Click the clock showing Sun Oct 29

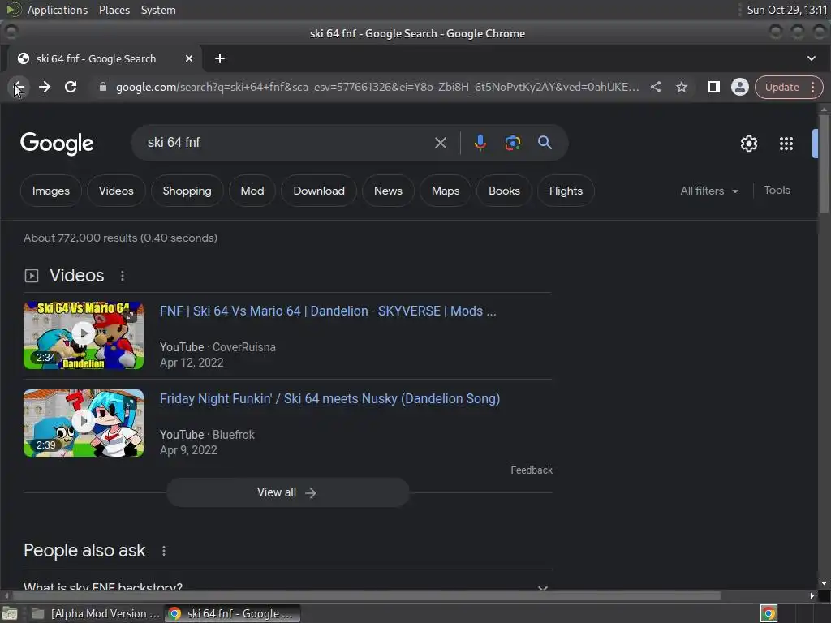[x=787, y=10]
